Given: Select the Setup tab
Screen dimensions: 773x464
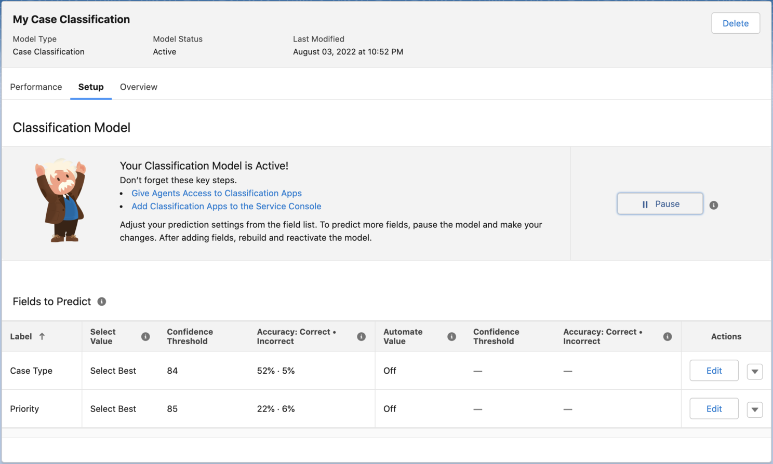Looking at the screenshot, I should pyautogui.click(x=91, y=87).
